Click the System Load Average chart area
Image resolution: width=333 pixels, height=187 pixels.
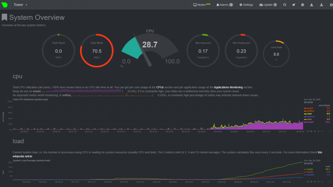point(158,171)
